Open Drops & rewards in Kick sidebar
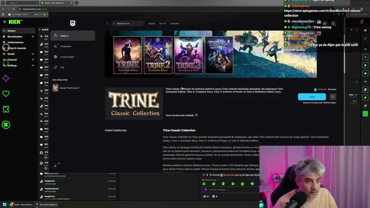The width and height of the screenshot is (370, 208). 16,48
